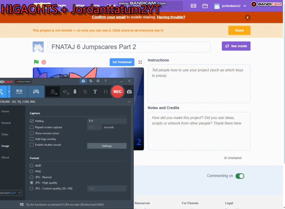Image resolution: width=285 pixels, height=209 pixels.
Task: Select BMP format radio button
Action: click(x=32, y=166)
